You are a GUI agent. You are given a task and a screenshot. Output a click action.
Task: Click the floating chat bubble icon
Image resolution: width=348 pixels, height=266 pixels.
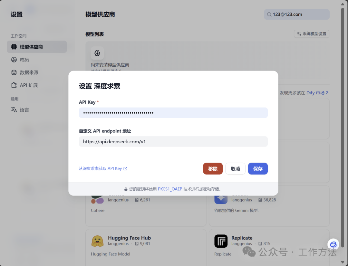point(333,244)
